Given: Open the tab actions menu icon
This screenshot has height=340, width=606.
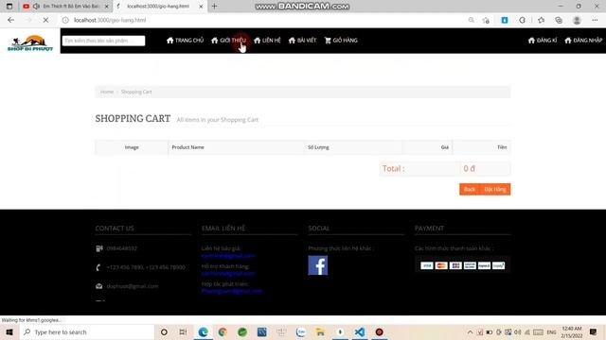Looking at the screenshot, I should click(x=9, y=7).
